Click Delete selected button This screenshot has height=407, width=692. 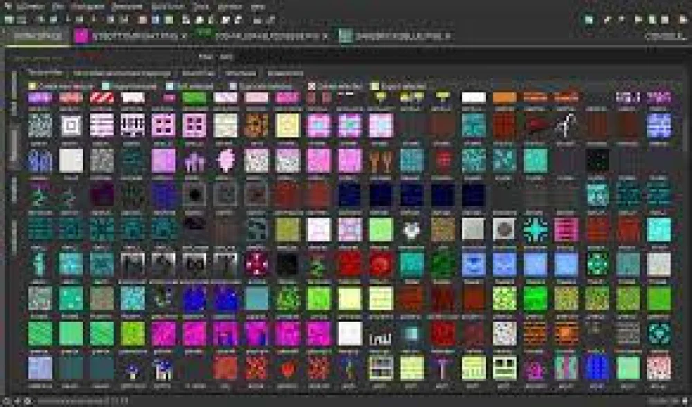pos(336,86)
